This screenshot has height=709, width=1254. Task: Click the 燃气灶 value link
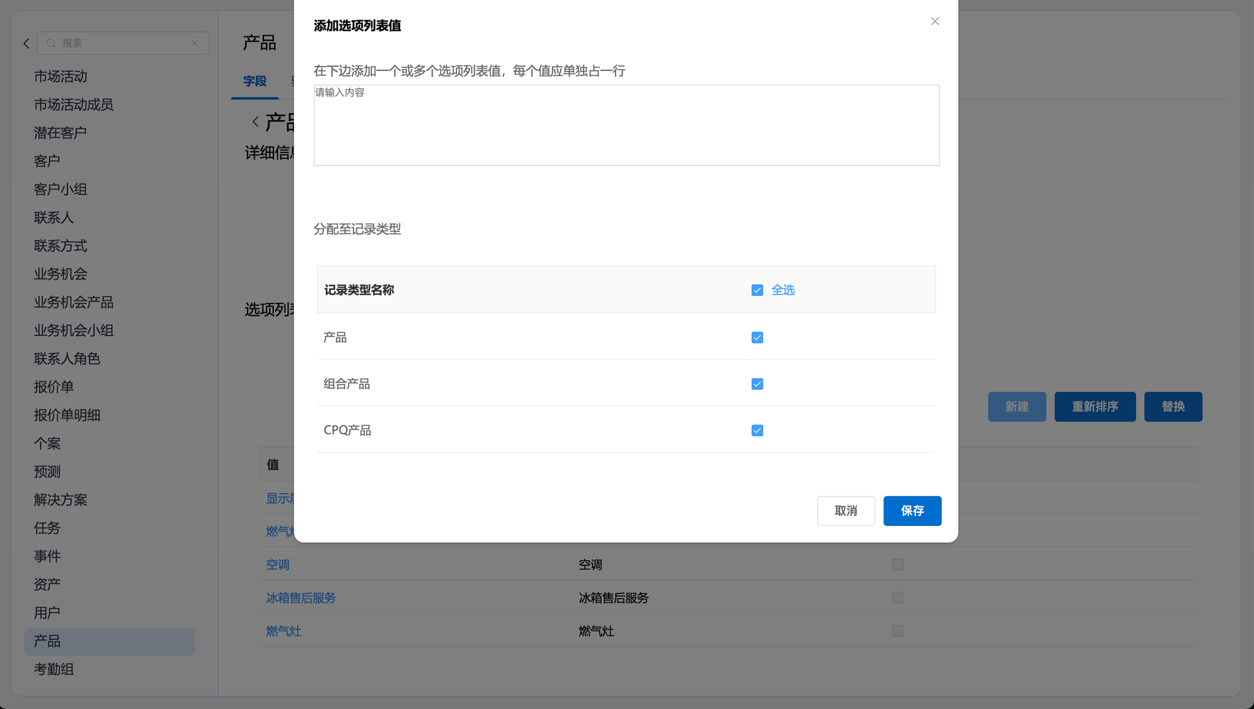click(283, 631)
